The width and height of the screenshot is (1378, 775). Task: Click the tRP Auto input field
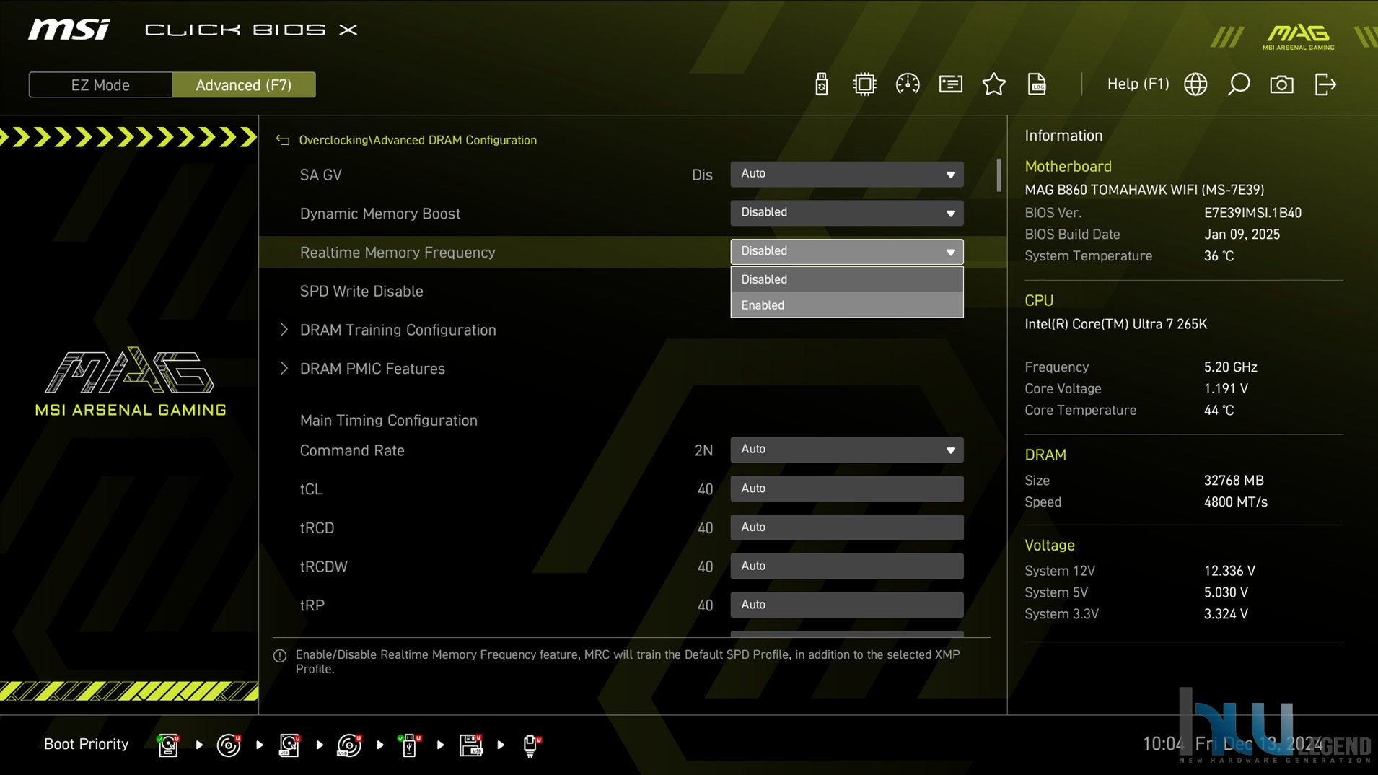846,605
